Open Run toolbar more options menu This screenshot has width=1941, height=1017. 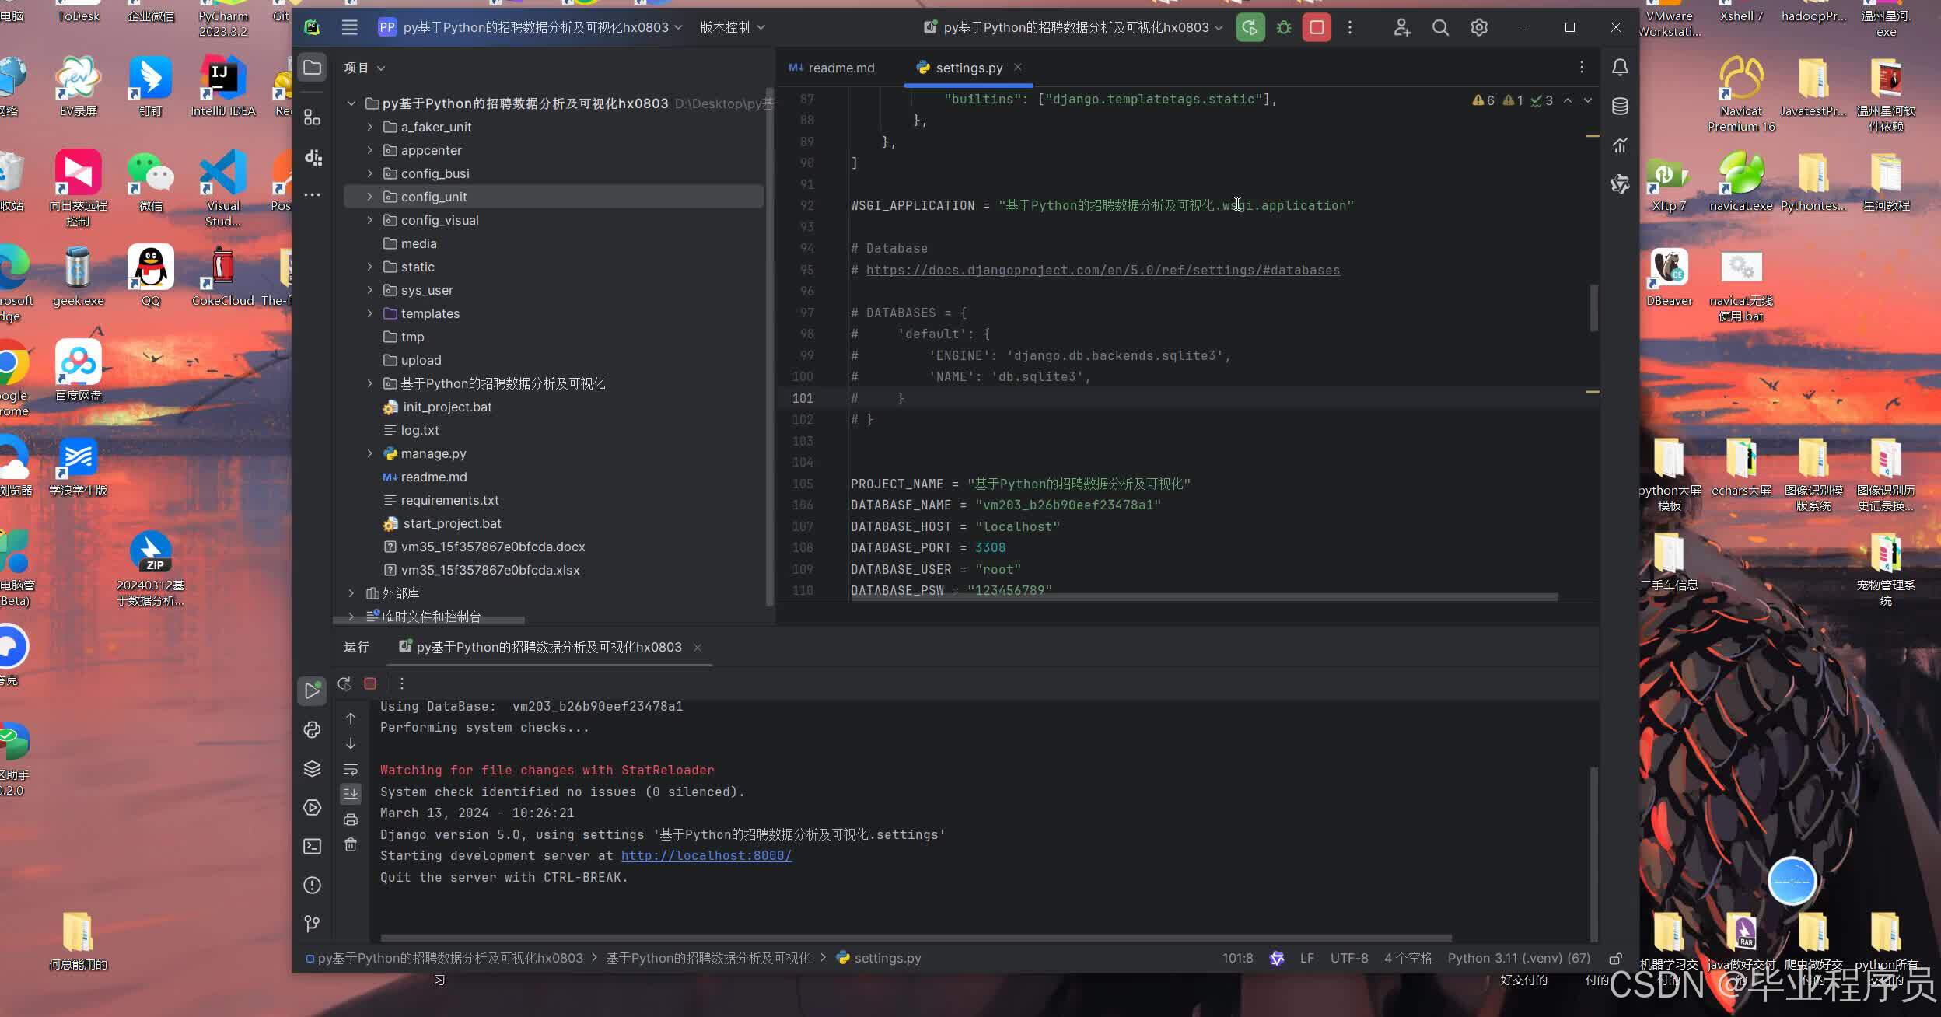coord(402,683)
